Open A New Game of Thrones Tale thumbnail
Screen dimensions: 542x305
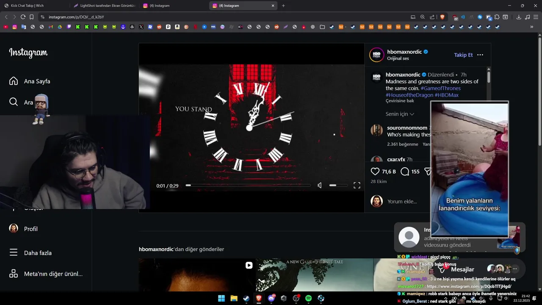[x=314, y=275]
